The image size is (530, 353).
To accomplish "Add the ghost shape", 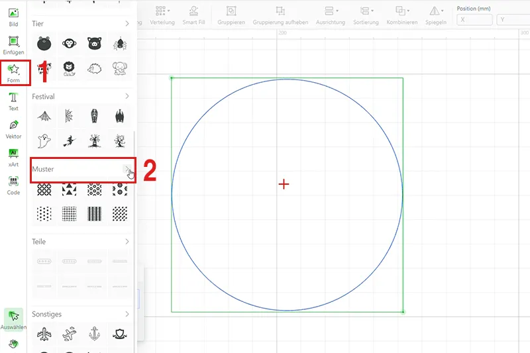I will (44, 141).
